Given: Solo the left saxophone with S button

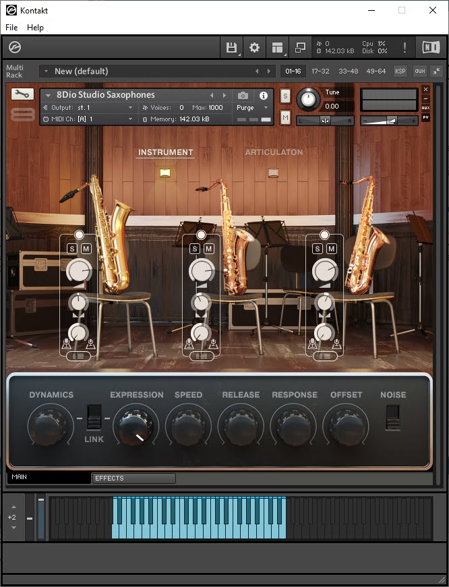Looking at the screenshot, I should tap(72, 249).
